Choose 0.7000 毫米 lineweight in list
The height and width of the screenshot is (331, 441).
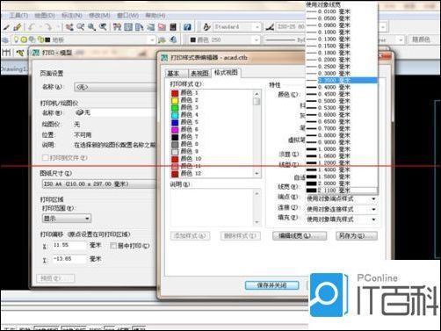pyautogui.click(x=342, y=128)
